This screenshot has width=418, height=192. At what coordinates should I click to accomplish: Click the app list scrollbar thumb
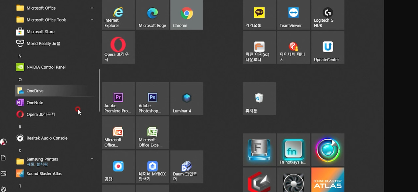coord(99,90)
